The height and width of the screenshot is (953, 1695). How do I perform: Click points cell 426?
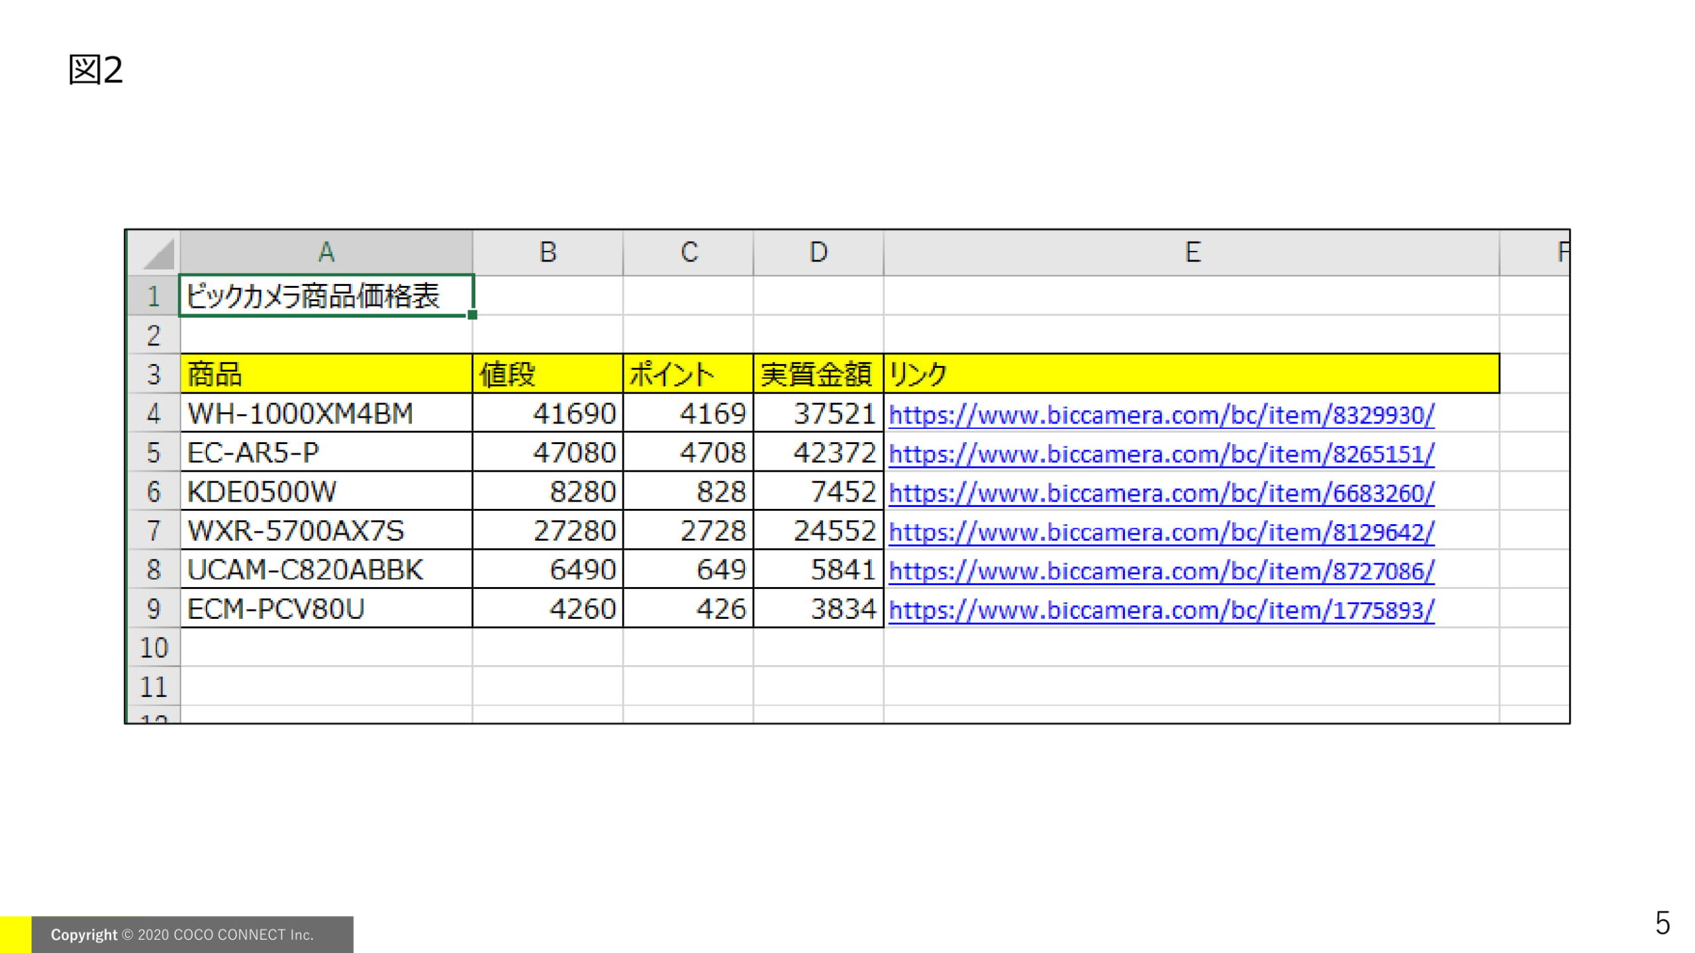pos(688,608)
